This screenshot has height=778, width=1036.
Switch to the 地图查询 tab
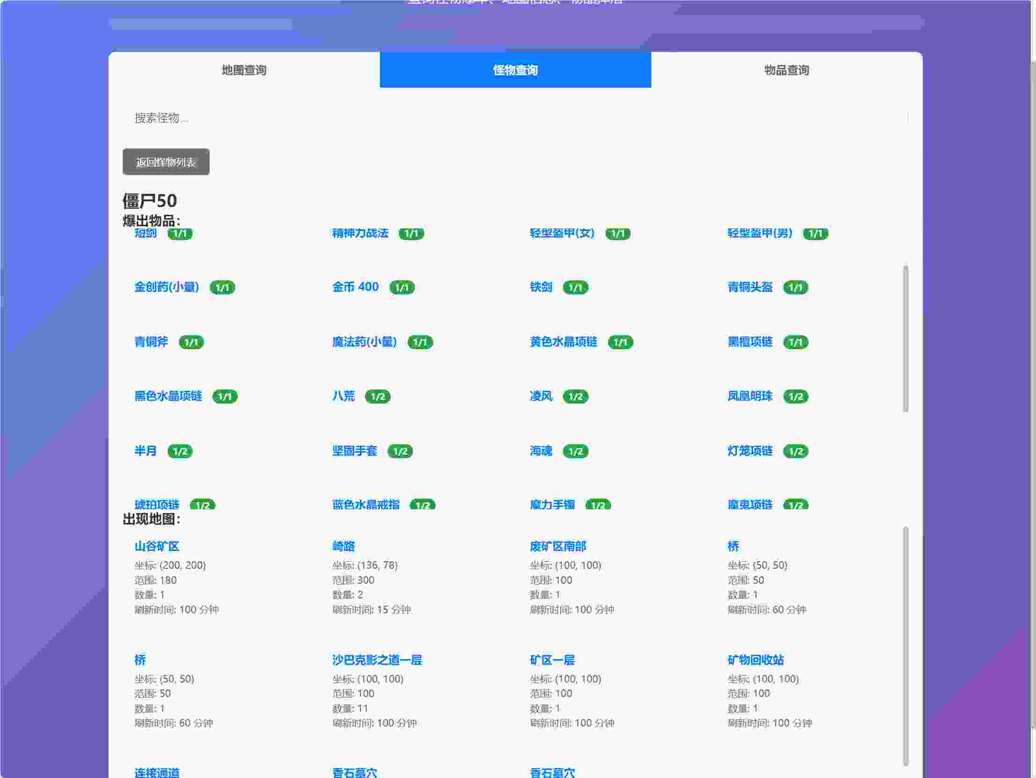(243, 70)
